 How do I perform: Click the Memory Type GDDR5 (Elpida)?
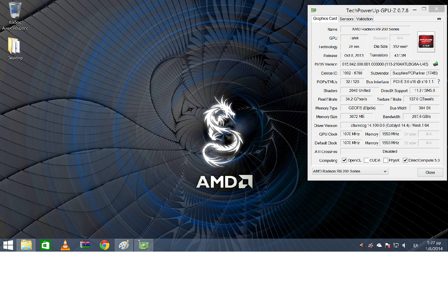(x=362, y=108)
